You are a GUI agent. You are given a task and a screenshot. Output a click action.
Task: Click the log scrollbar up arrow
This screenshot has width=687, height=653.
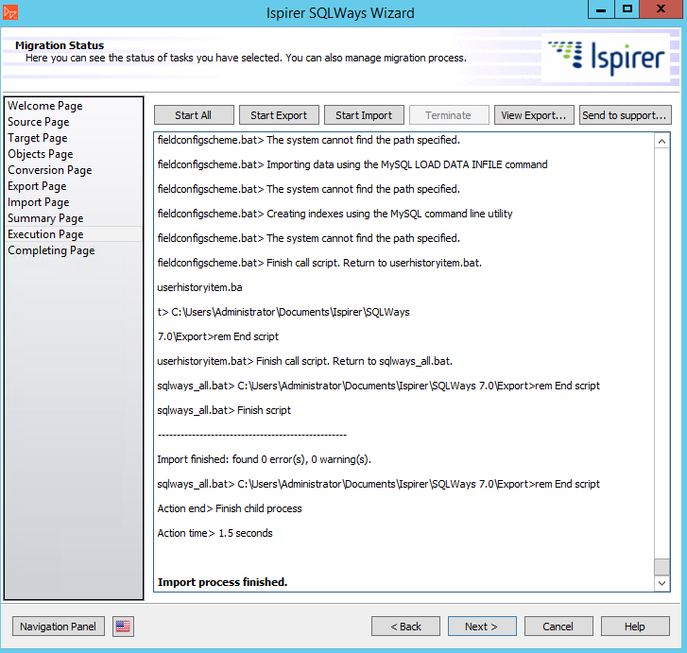661,141
